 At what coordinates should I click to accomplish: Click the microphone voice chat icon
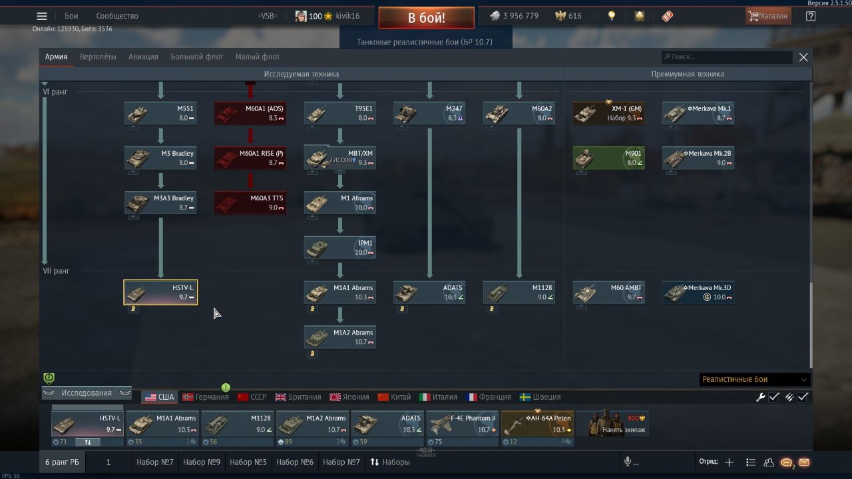tap(627, 462)
